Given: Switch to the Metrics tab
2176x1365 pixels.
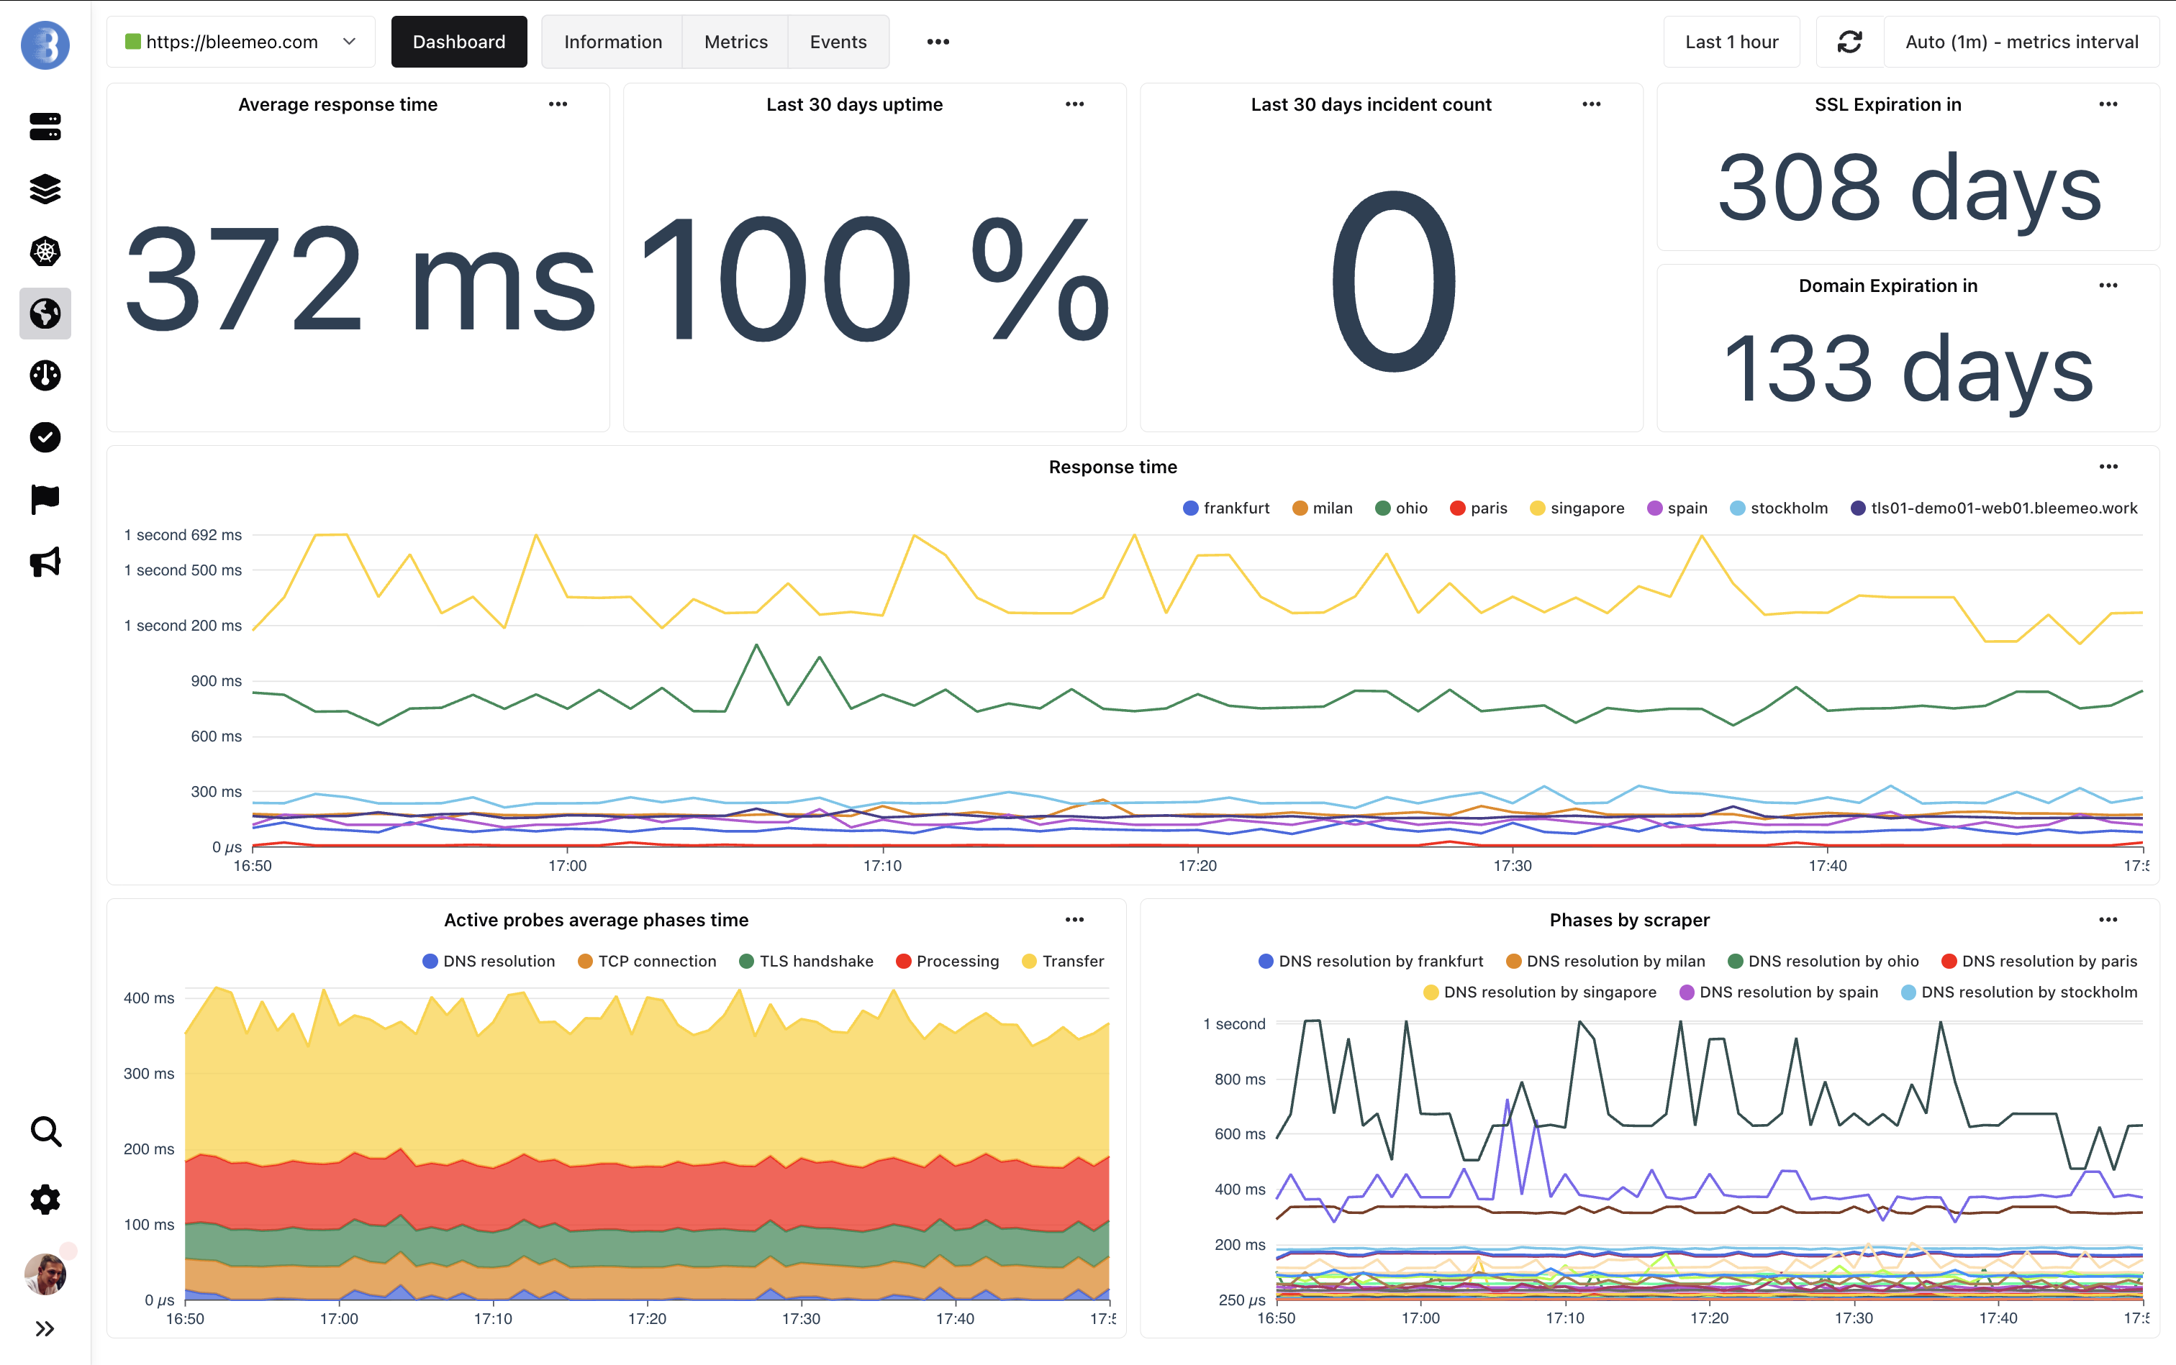Looking at the screenshot, I should (735, 42).
